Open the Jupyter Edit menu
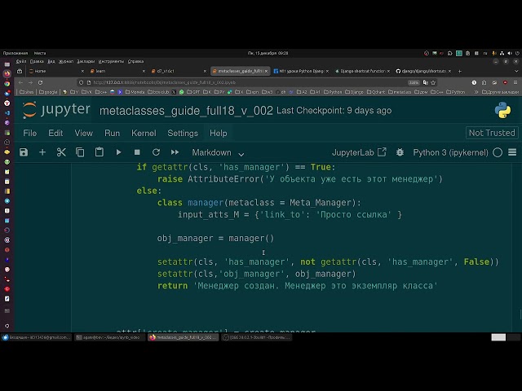This screenshot has height=391, width=522. point(55,133)
